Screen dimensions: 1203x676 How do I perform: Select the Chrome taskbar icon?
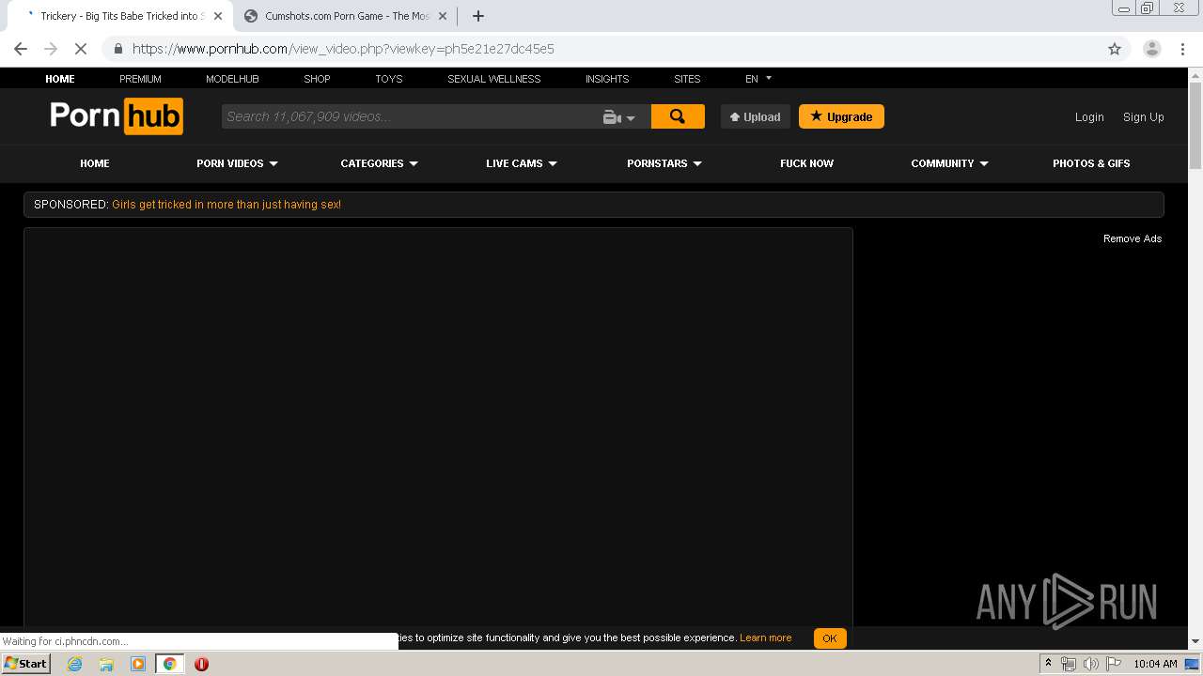click(169, 664)
